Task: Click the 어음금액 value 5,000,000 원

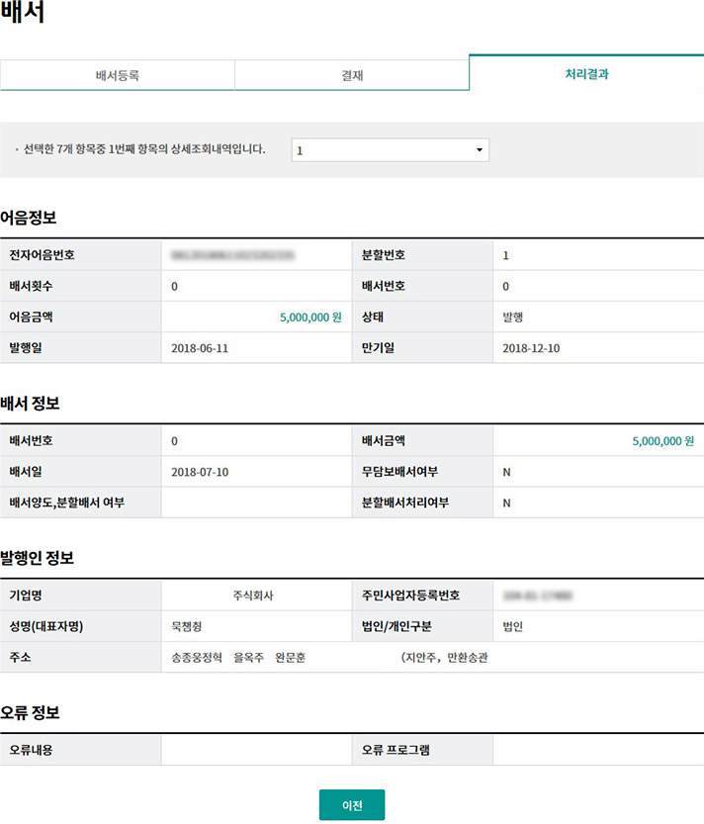Action: coord(310,318)
